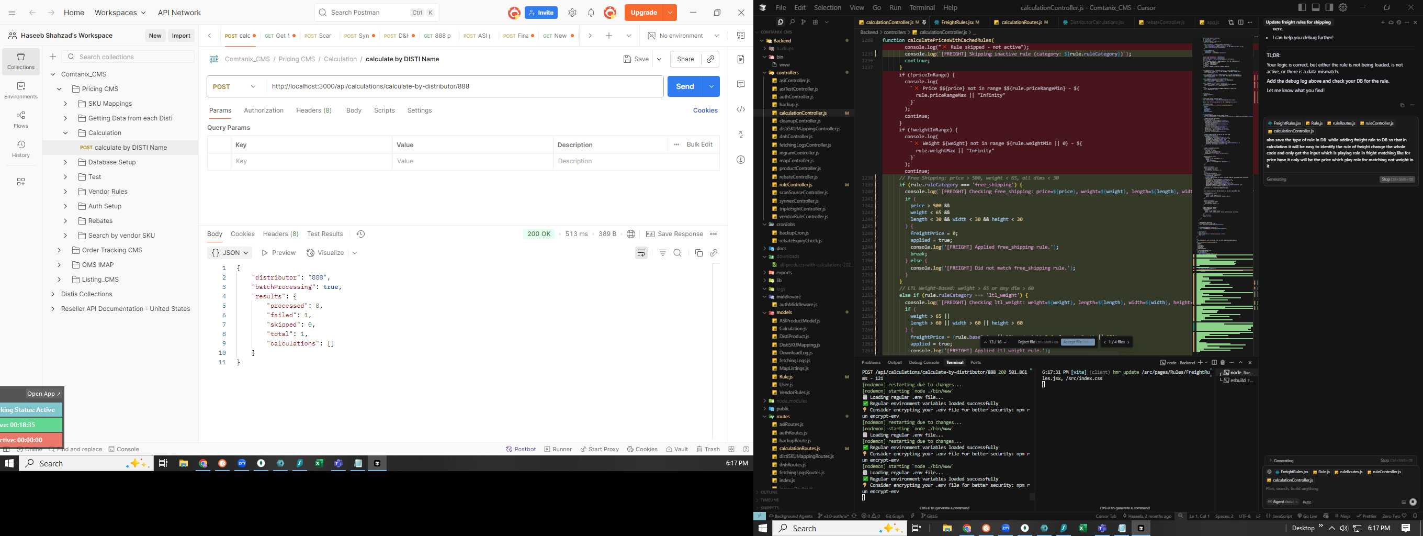
Task: Change response format via JSON dropdown
Action: (x=230, y=253)
